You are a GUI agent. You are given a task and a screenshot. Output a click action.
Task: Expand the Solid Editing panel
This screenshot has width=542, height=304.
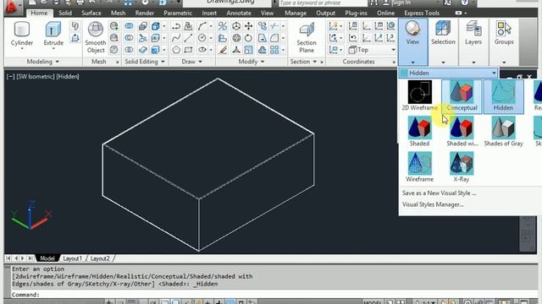click(x=145, y=62)
